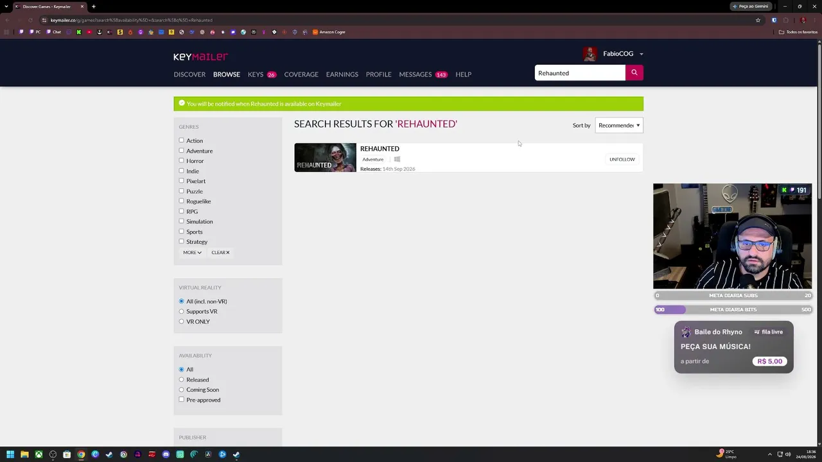Check the Action genre checkbox
Viewport: 822px width, 462px height.
click(181, 141)
